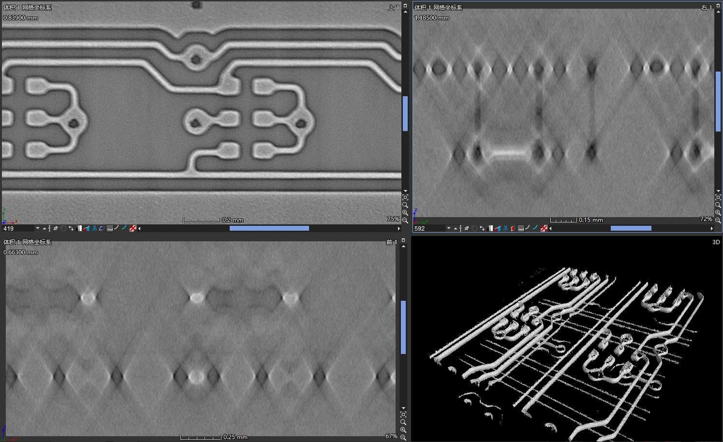The width and height of the screenshot is (723, 442).
Task: Click the vertical scrollbar of top-right view
Action: click(718, 102)
